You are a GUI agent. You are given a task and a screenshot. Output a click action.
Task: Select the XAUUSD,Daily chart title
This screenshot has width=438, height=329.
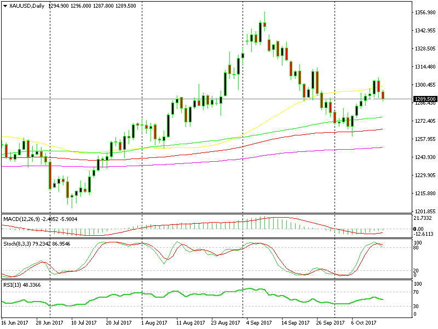pyautogui.click(x=26, y=6)
